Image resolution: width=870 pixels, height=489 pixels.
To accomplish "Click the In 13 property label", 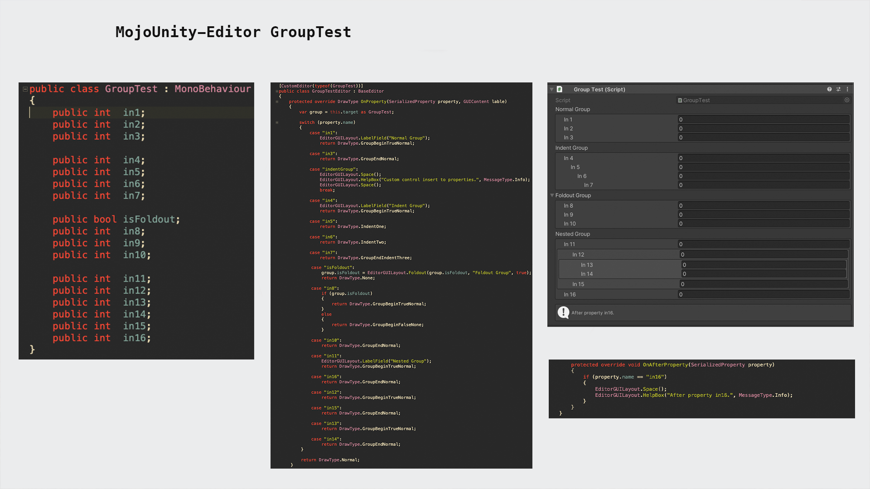I will (587, 265).
